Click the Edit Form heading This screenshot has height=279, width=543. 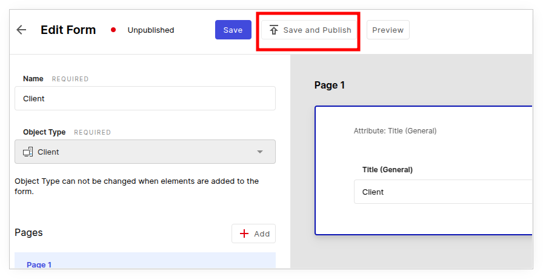pos(68,30)
